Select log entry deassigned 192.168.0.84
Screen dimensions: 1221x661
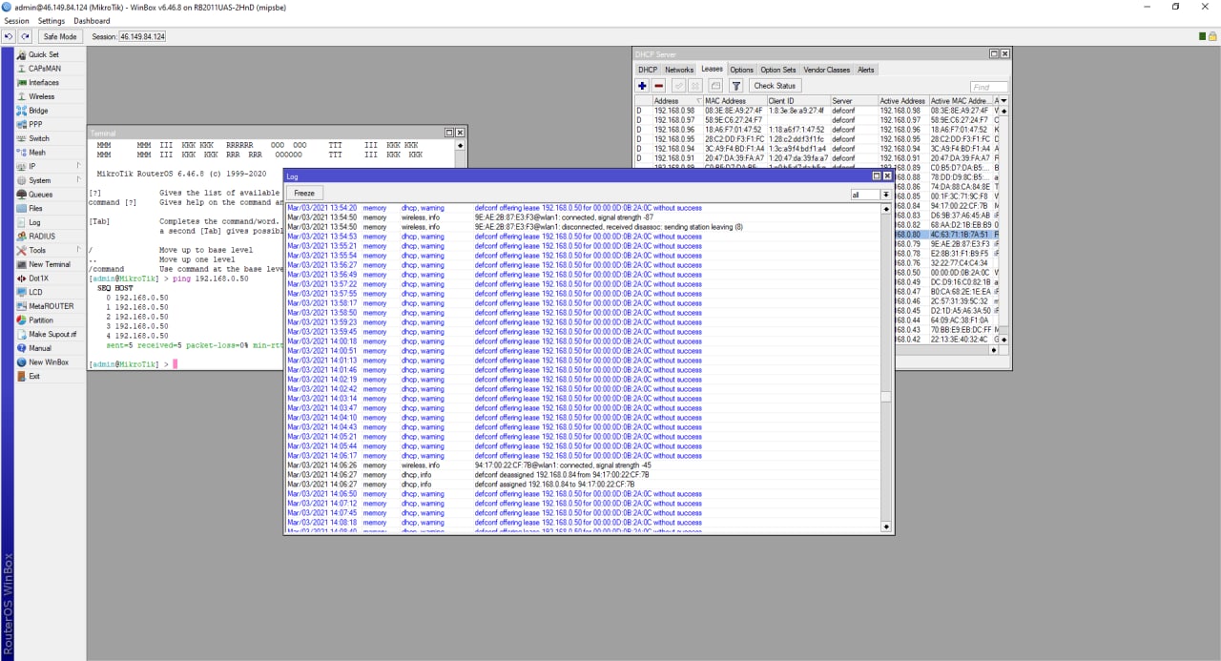pos(583,475)
